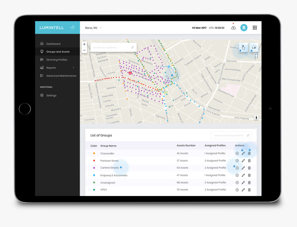
Task: Click the red Portowa Street color dot
Action: tap(94, 160)
